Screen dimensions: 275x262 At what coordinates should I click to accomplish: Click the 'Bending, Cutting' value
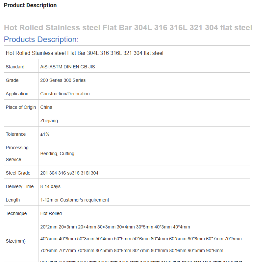click(x=57, y=154)
